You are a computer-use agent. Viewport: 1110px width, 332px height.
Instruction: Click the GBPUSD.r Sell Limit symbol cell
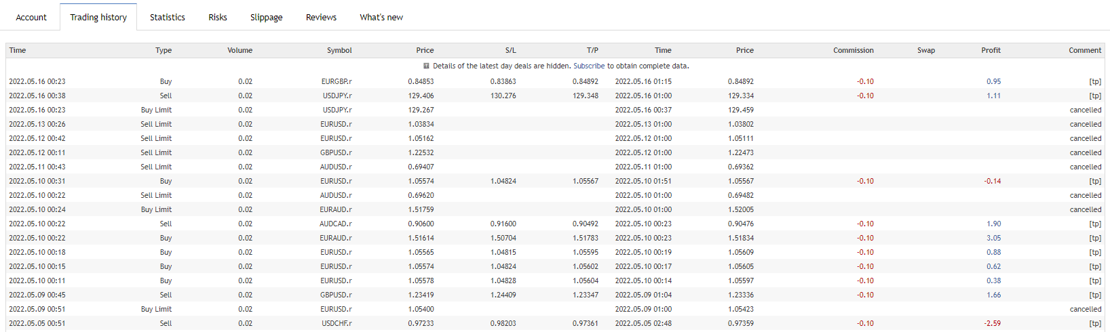336,152
